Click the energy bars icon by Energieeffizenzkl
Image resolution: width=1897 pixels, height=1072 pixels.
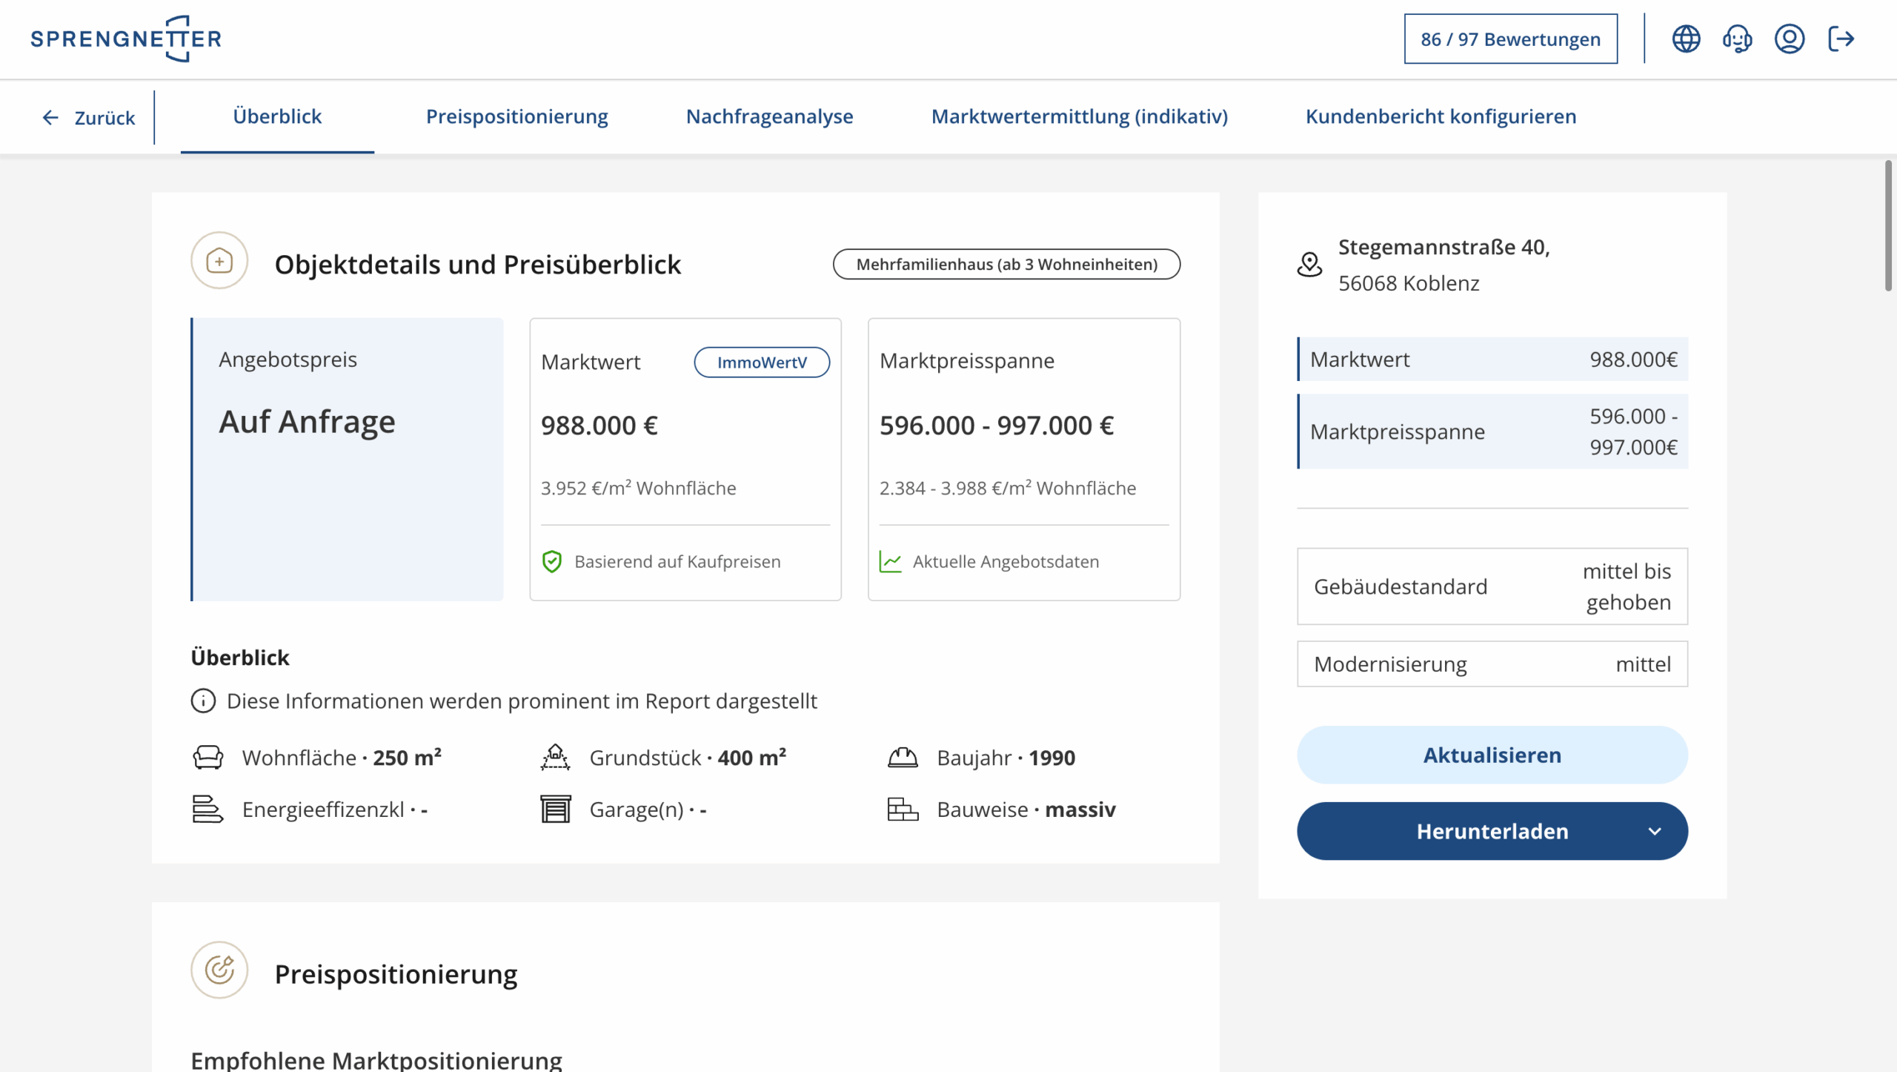click(207, 809)
